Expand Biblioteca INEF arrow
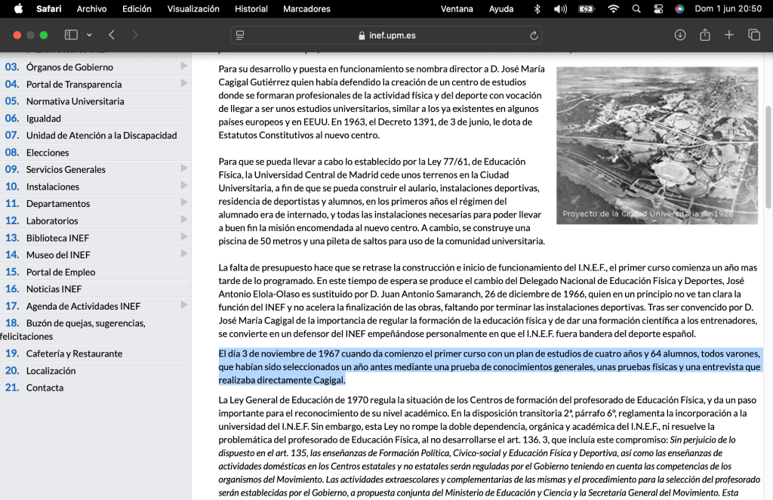 pos(184,236)
